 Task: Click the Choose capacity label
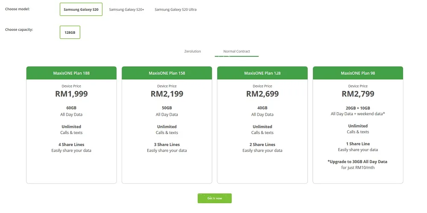click(19, 29)
